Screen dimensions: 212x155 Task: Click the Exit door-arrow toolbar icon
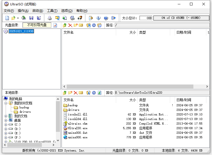(113, 18)
